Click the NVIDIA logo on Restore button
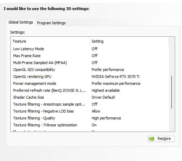182x161 pixels. 151,138
